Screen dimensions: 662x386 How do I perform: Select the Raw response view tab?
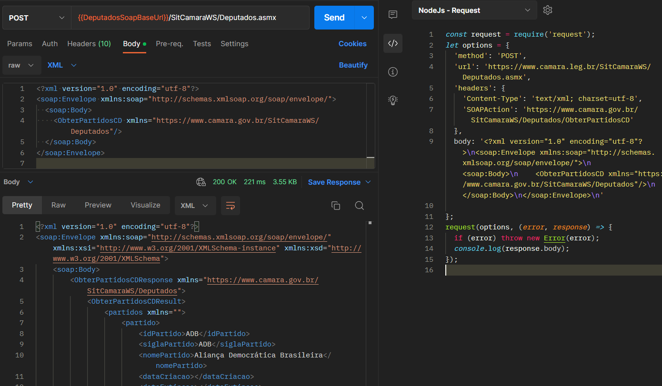point(59,205)
